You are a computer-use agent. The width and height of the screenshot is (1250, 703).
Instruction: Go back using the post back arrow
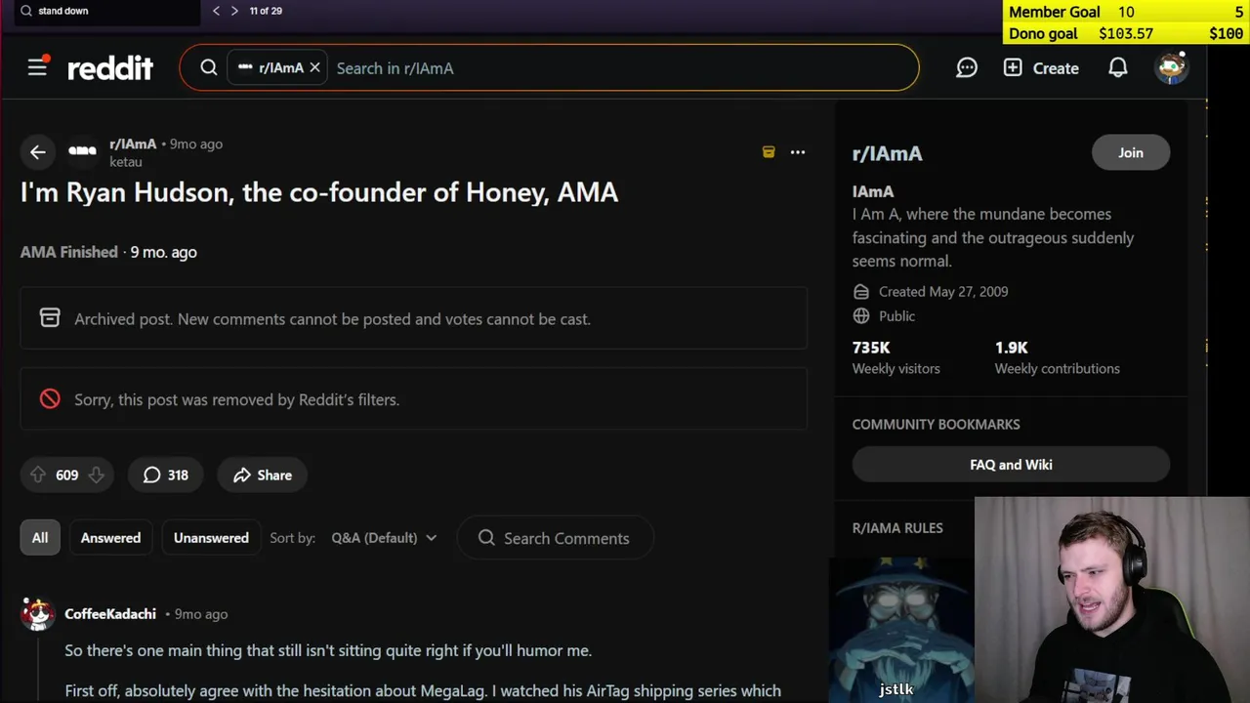pyautogui.click(x=37, y=151)
